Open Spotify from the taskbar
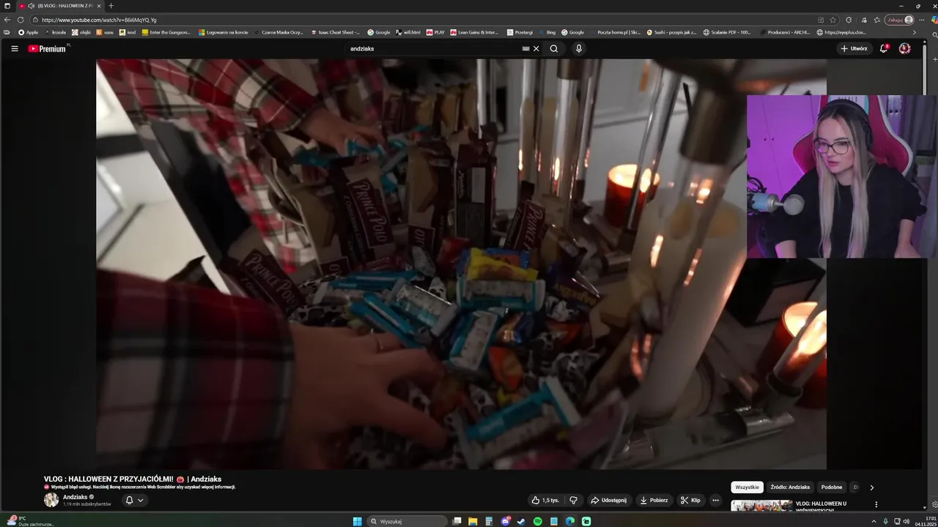This screenshot has height=527, width=938. (538, 521)
